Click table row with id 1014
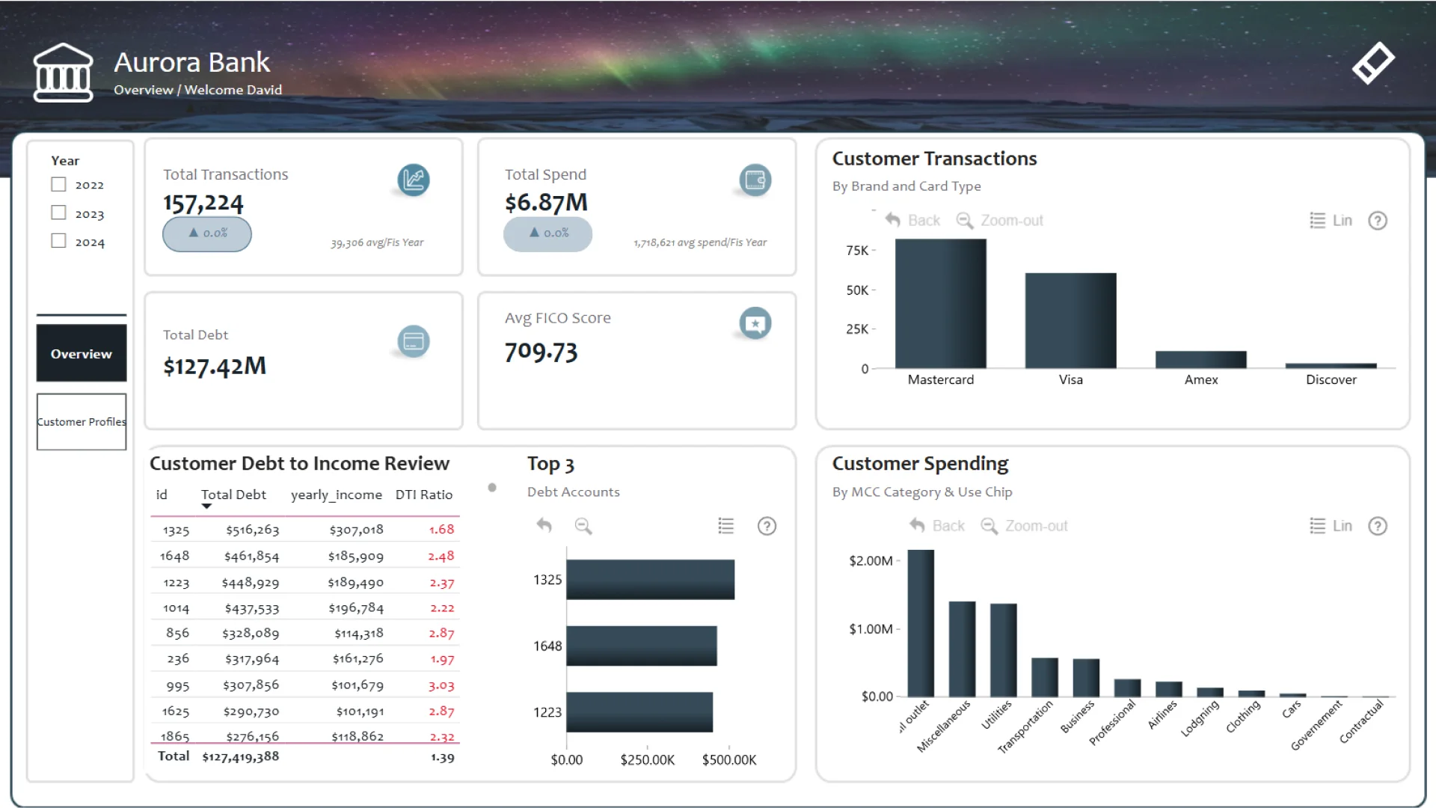The height and width of the screenshot is (808, 1436). click(x=305, y=608)
